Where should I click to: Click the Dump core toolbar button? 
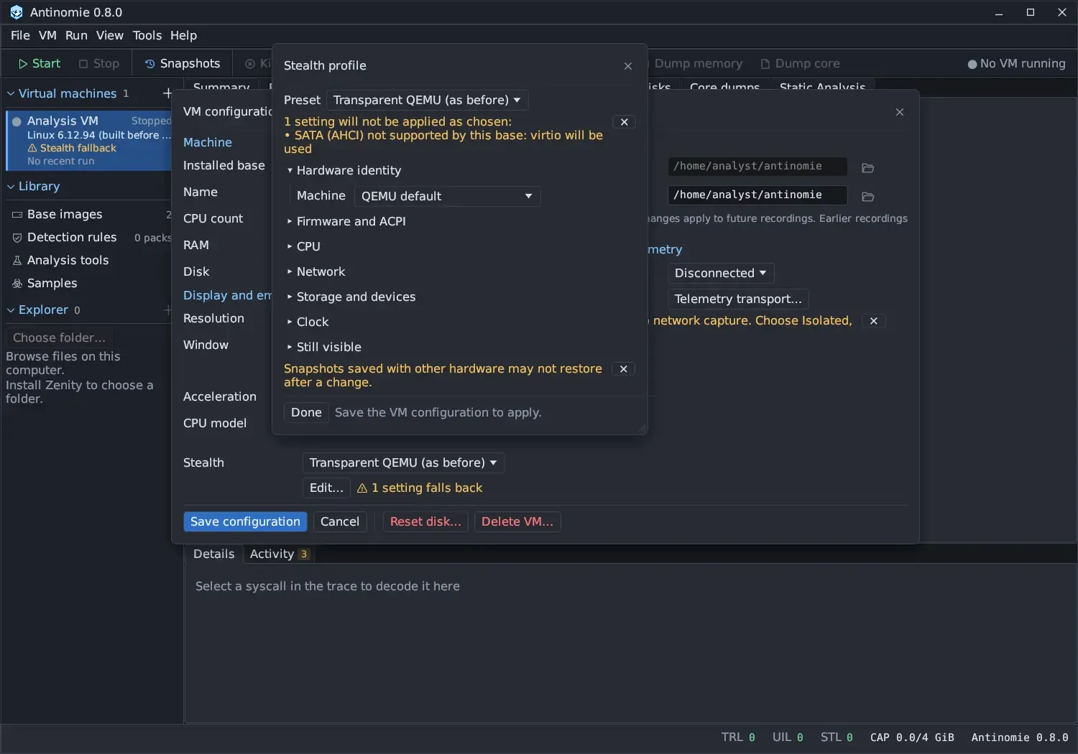800,64
